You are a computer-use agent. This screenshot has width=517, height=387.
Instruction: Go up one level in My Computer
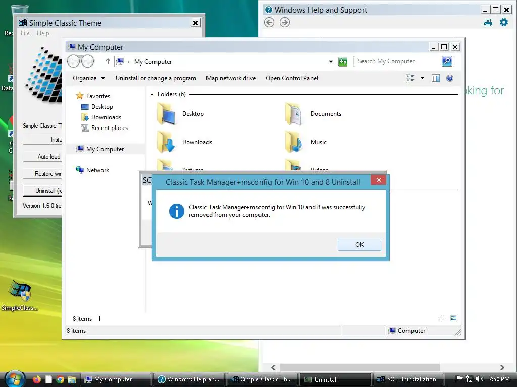coord(108,61)
